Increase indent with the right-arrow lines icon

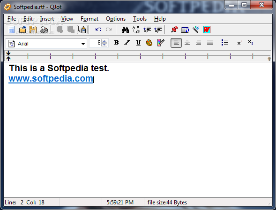(x=147, y=30)
